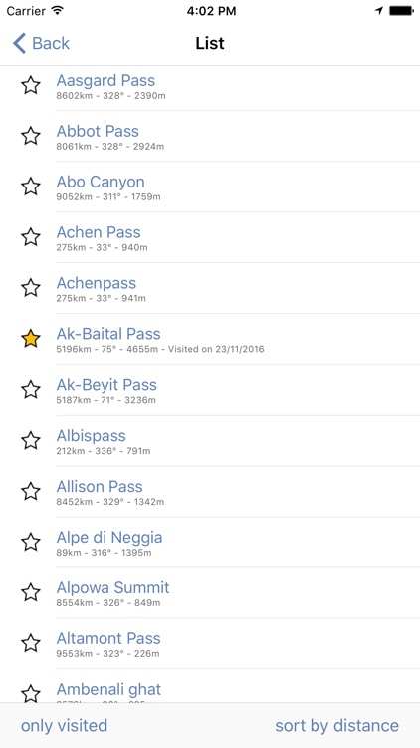Tap the star next to Abbot Pass

(31, 136)
